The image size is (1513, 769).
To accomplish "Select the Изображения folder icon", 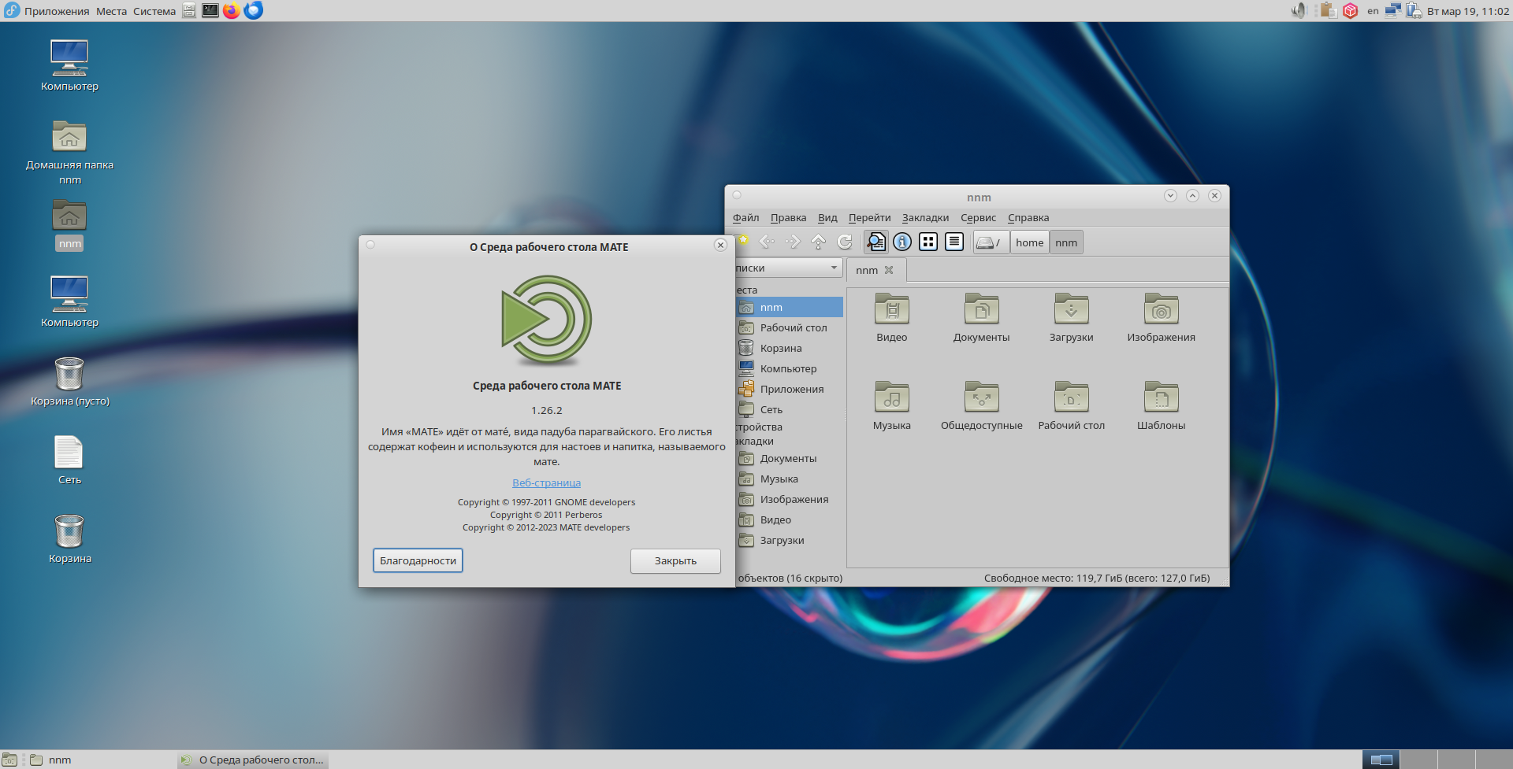I will pos(1161,310).
